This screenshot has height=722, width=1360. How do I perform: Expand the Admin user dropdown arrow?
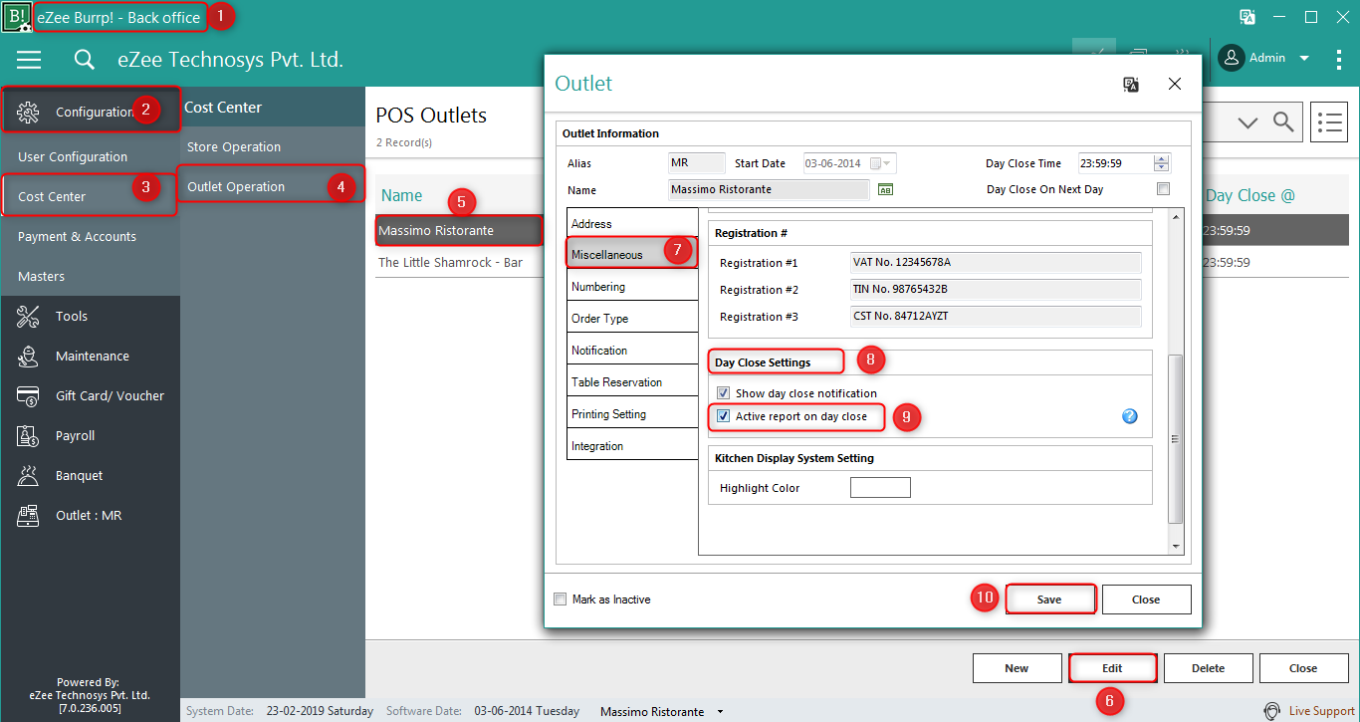coord(1304,58)
